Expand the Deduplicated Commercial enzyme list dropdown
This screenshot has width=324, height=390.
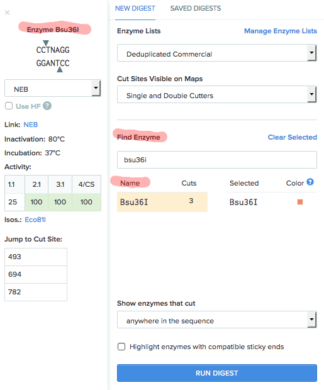(x=217, y=53)
